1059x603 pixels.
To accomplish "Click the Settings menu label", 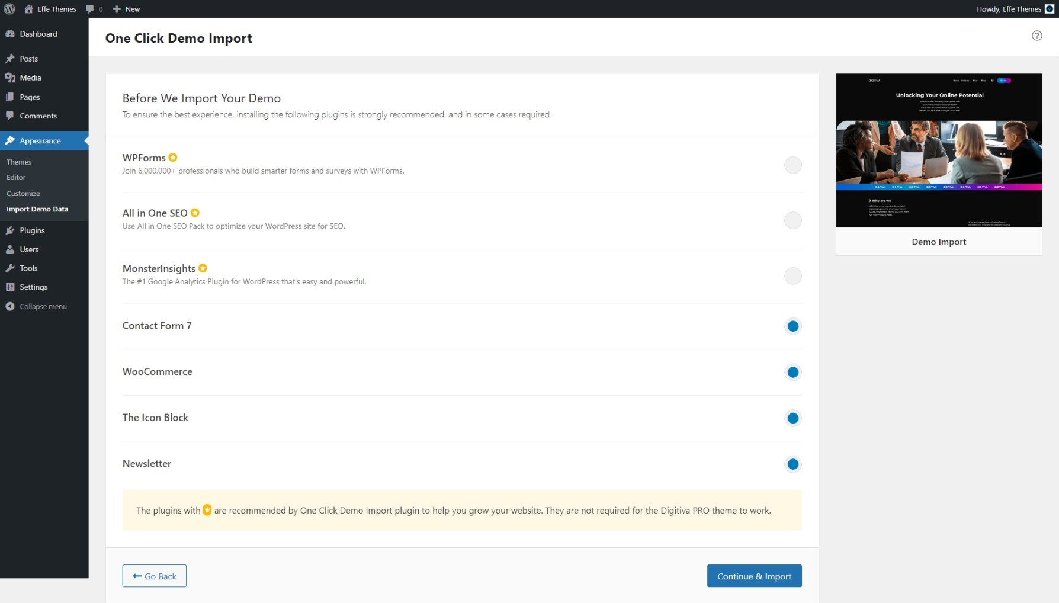I will click(34, 287).
